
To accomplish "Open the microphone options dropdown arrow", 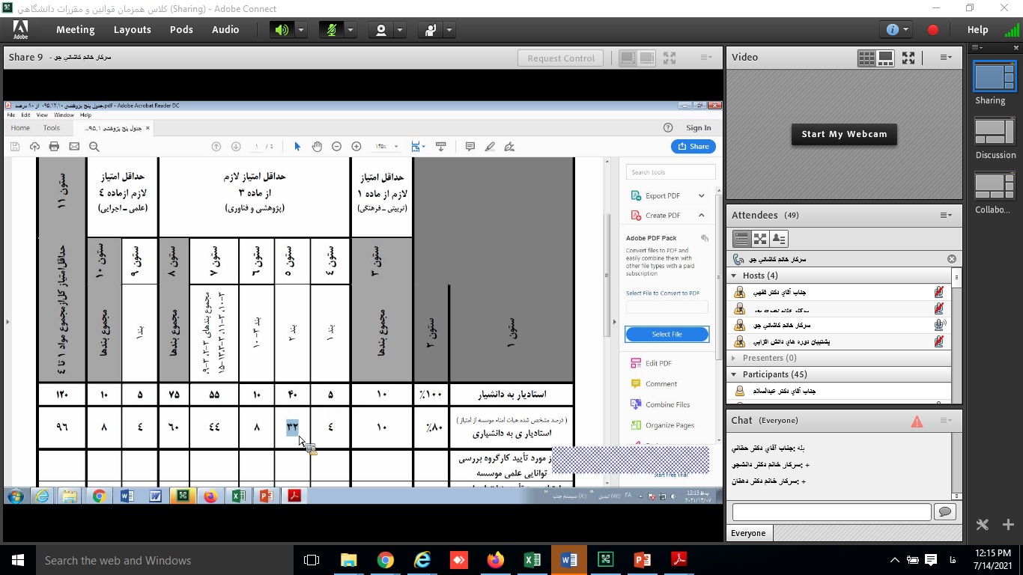I will point(350,30).
